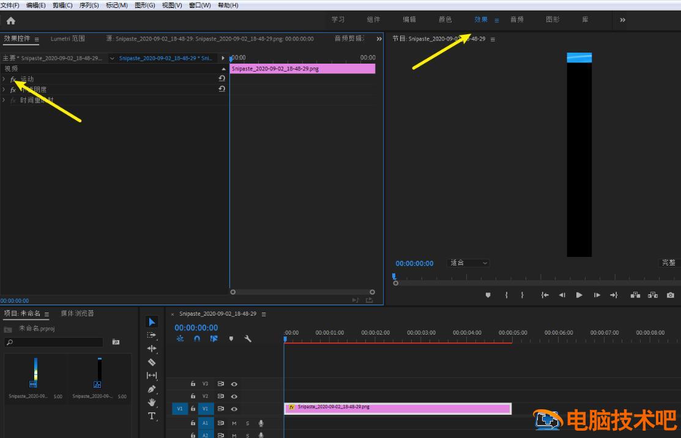Click the program monitor playhead scrubber
Viewport: 681px width, 438px height.
pos(394,276)
